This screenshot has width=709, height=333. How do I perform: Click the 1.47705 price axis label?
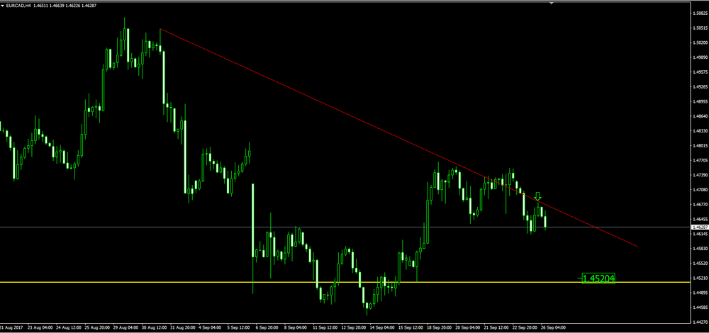(699, 160)
